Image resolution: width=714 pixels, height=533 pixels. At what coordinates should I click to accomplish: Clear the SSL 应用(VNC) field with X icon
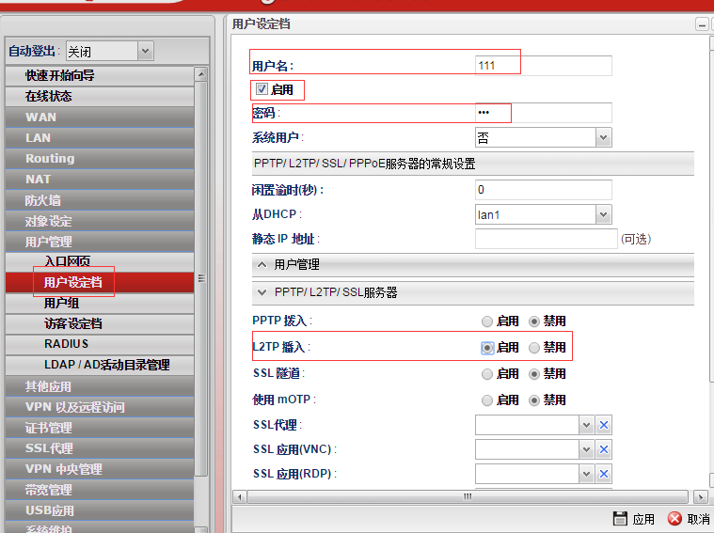pyautogui.click(x=604, y=449)
